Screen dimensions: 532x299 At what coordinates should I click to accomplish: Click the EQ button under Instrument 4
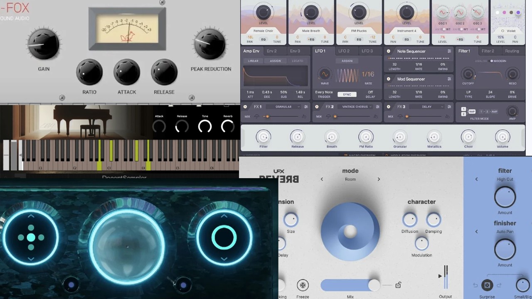tap(406, 39)
